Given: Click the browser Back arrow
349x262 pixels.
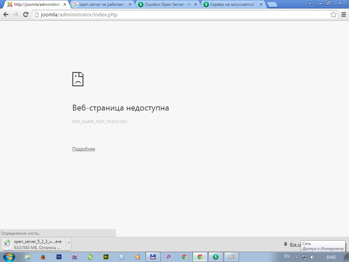Looking at the screenshot, I should pyautogui.click(x=6, y=15).
